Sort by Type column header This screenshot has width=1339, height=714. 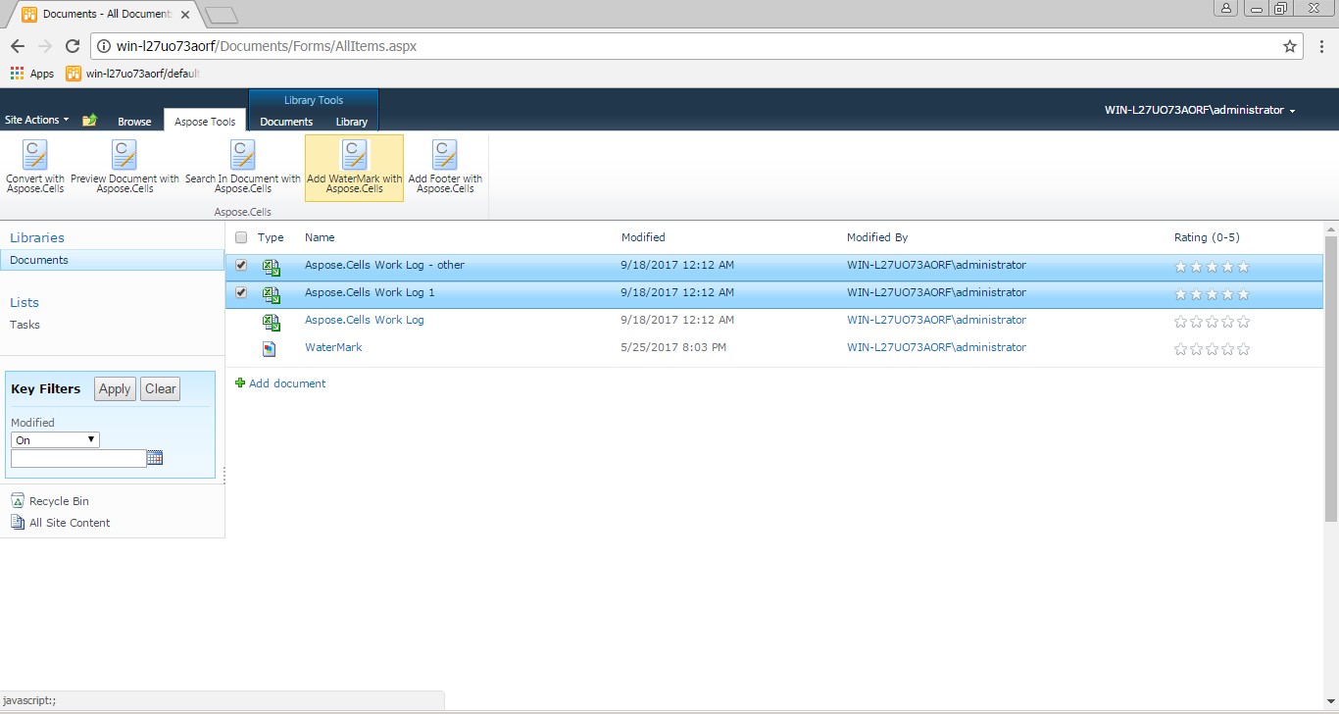(271, 237)
